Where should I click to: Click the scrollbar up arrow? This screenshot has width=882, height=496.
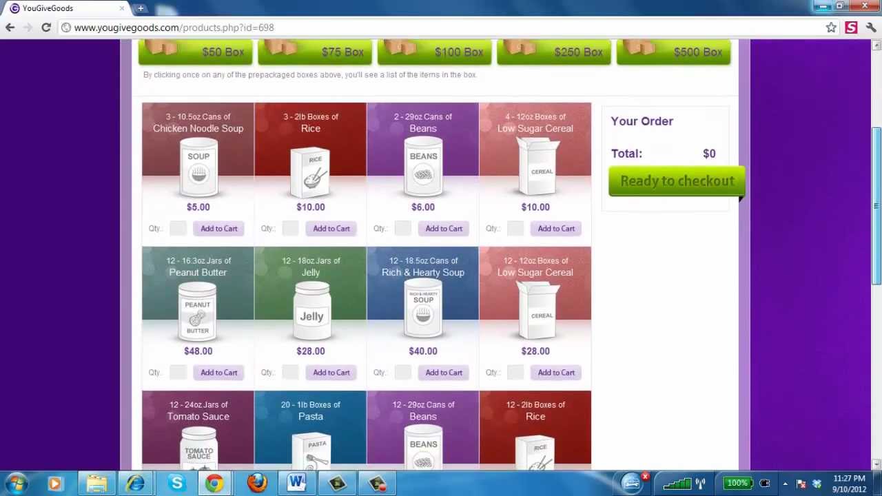(876, 45)
